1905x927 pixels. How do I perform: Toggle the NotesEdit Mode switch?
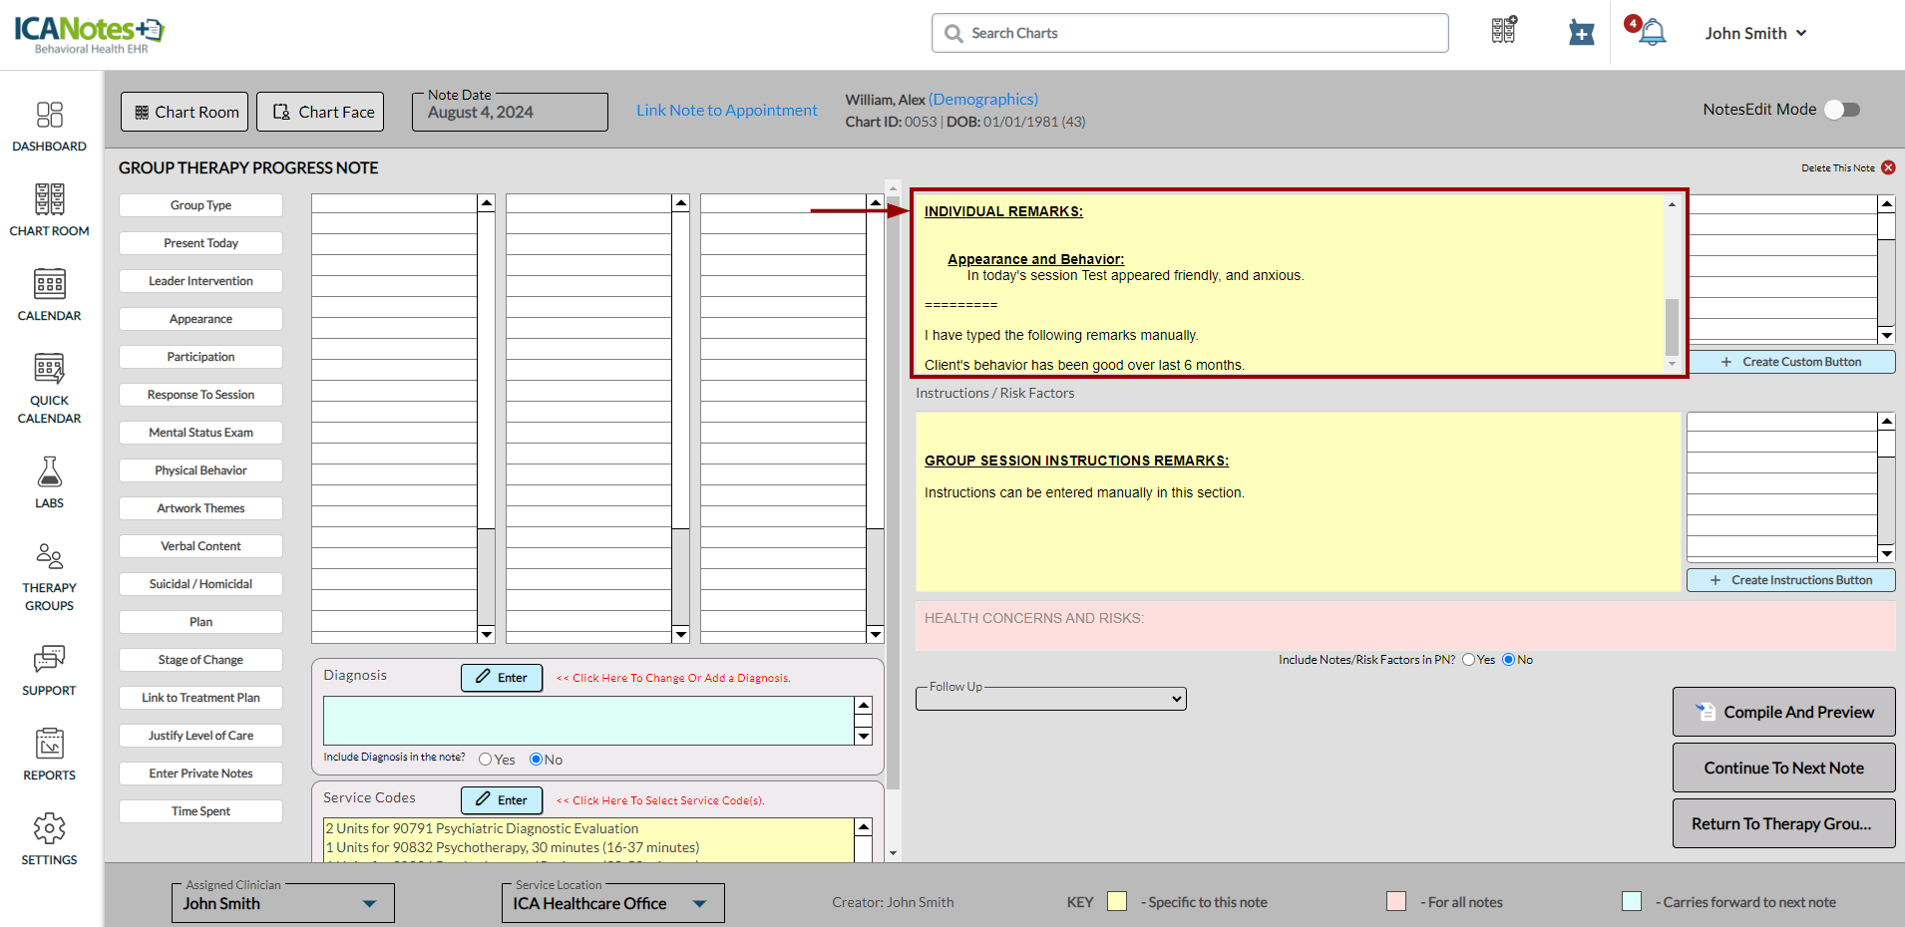click(x=1842, y=110)
